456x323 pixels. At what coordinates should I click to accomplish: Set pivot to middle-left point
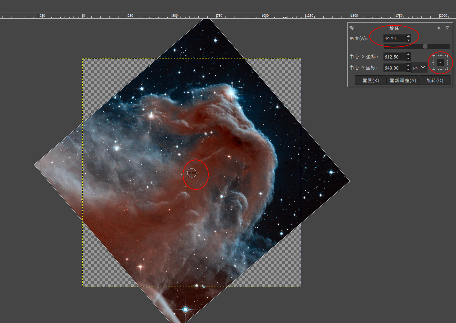433,62
